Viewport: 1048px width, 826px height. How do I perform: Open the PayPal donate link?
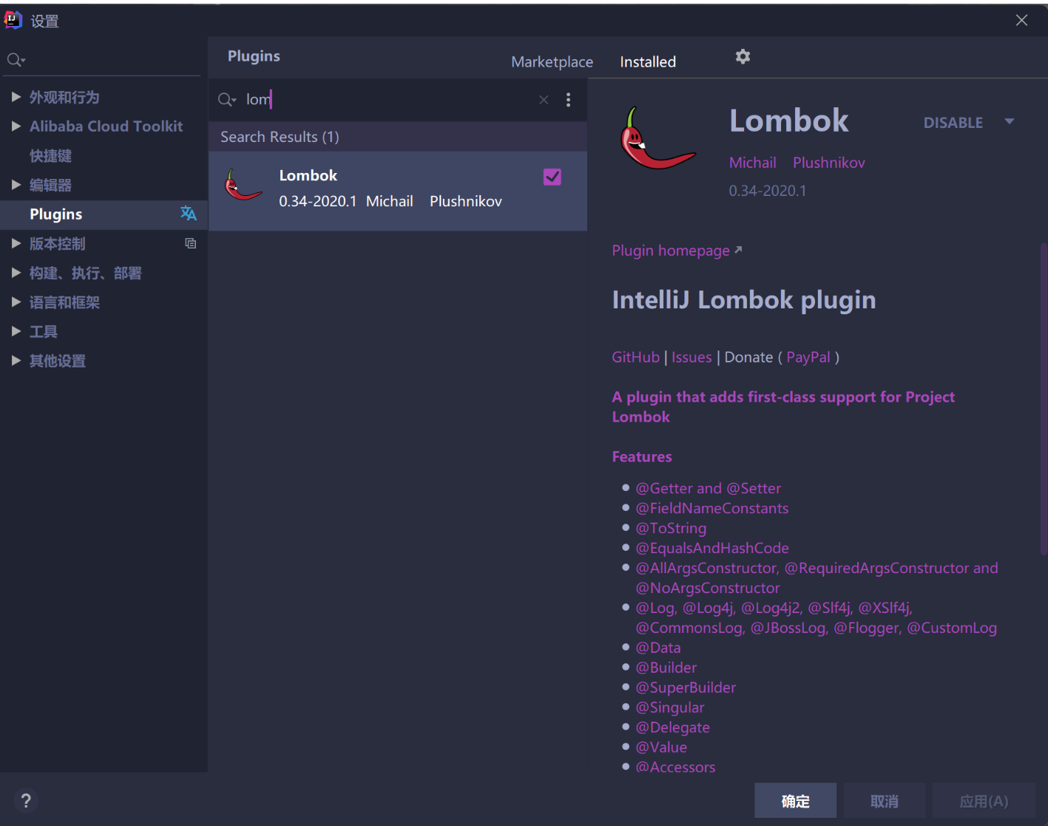pos(808,357)
